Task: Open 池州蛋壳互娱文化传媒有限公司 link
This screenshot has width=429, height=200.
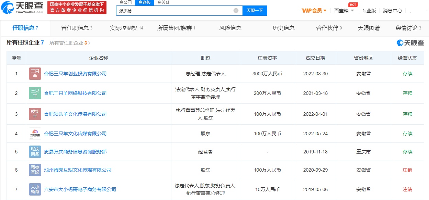Action: [x=78, y=170]
